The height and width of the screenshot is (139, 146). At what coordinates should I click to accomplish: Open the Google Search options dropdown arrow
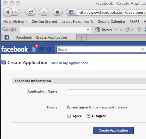coord(116,30)
